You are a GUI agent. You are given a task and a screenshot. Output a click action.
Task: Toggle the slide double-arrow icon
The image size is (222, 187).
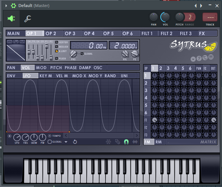[135, 142]
